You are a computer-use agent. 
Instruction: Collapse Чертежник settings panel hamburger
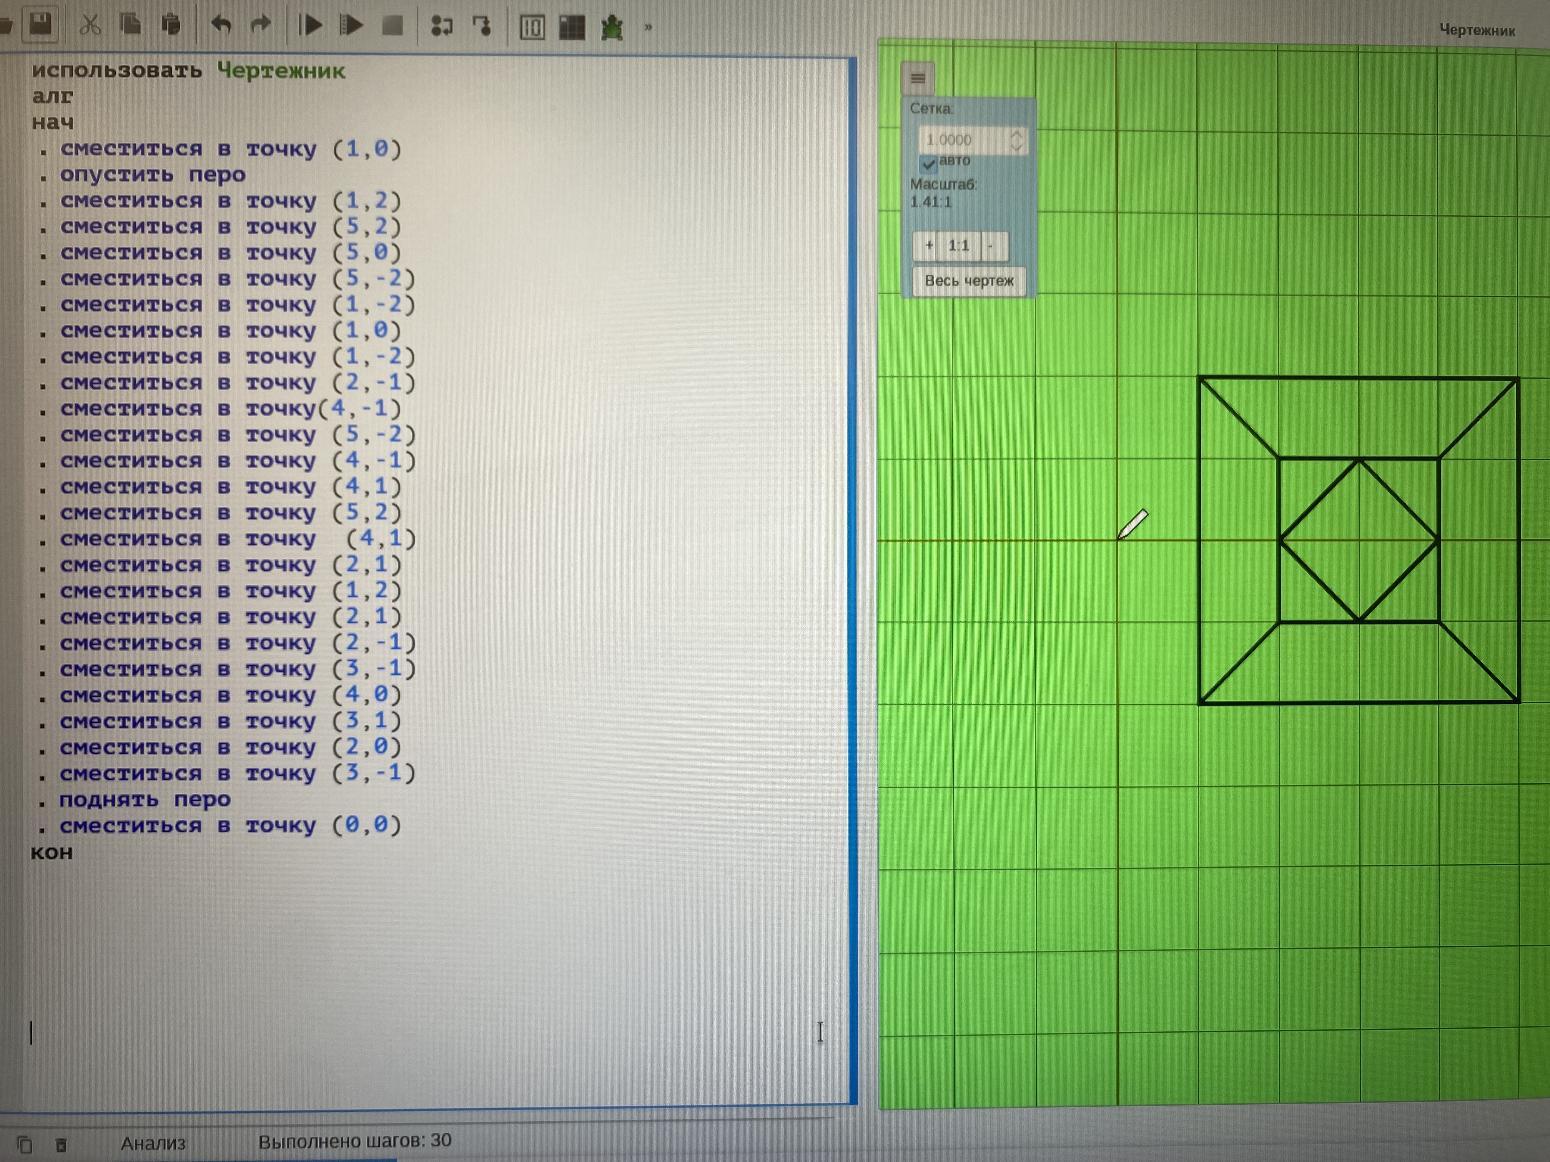917,78
